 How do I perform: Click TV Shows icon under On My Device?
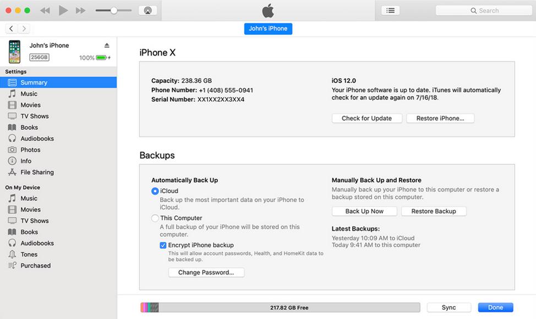tap(12, 221)
